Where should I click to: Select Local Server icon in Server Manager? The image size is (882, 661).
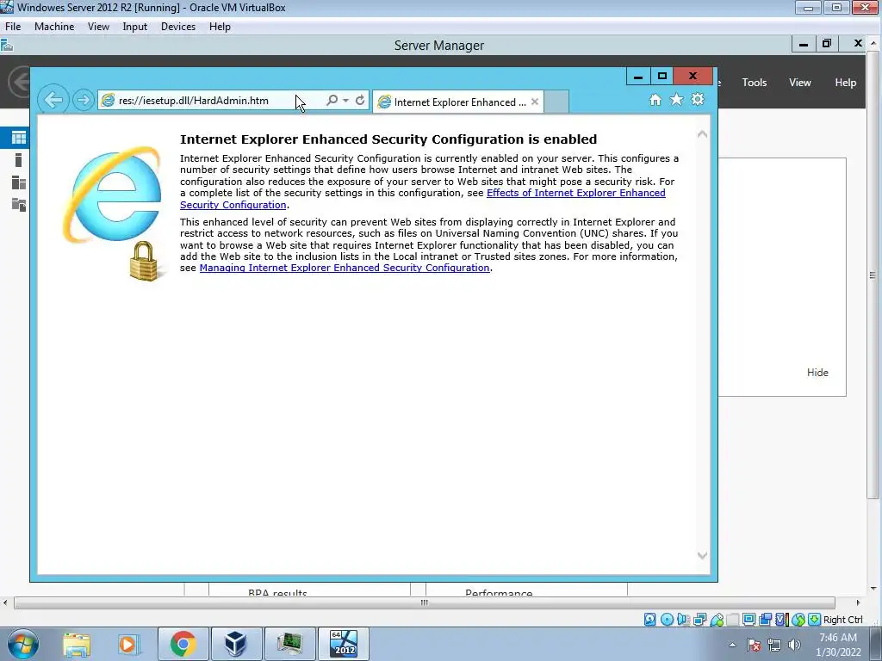pos(19,160)
